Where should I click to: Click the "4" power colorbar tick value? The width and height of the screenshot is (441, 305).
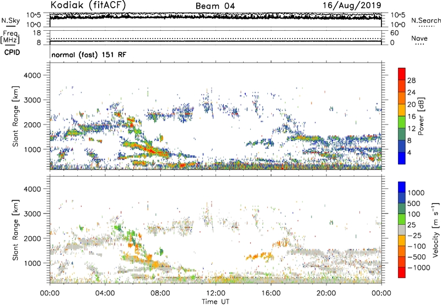click(x=409, y=153)
